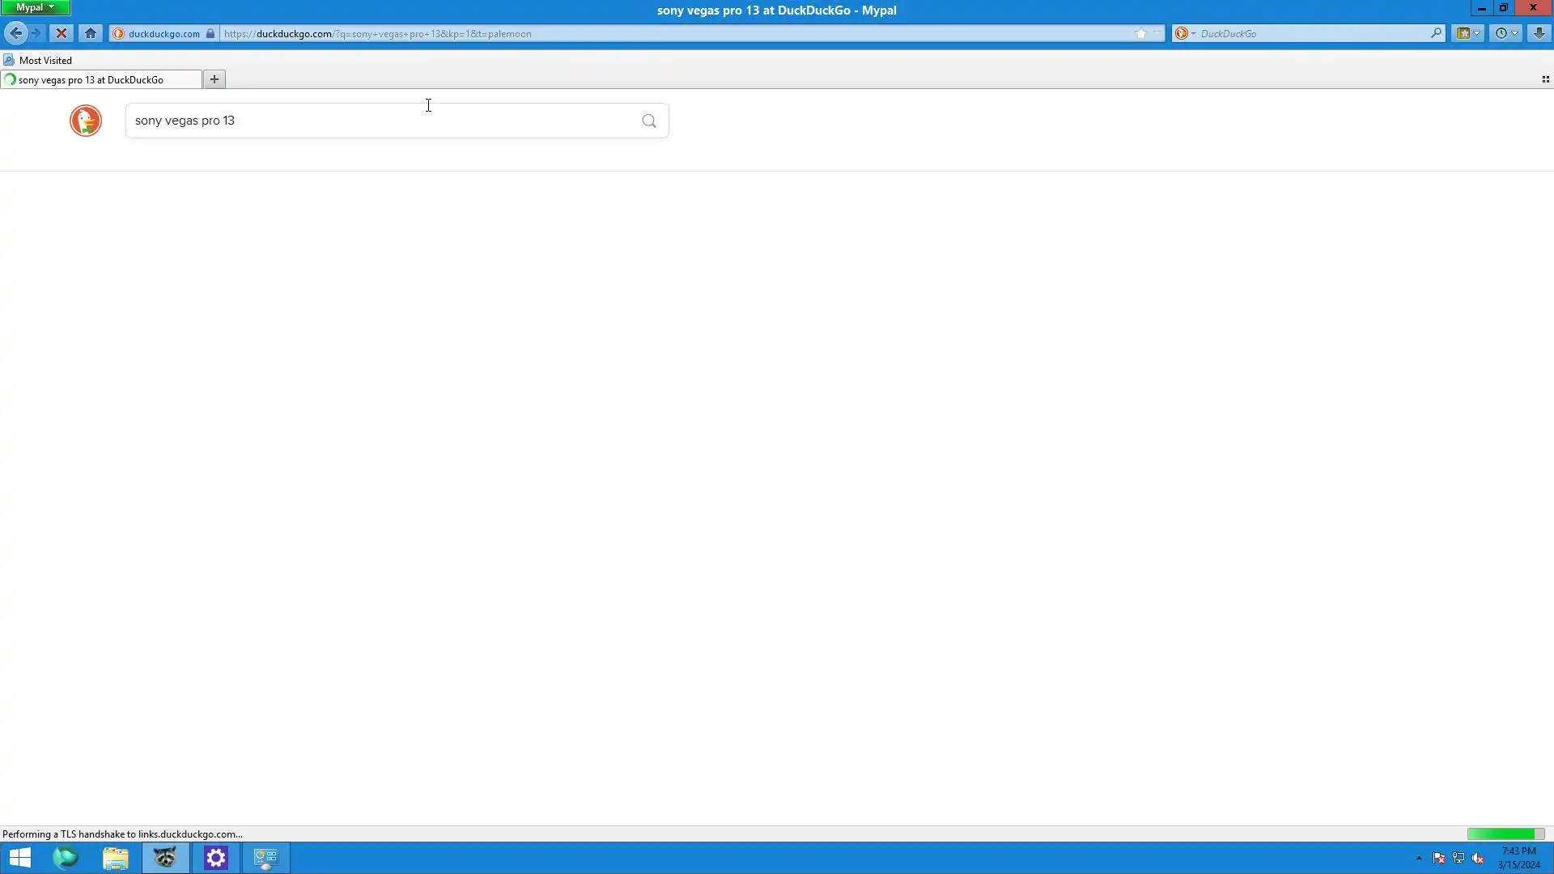The width and height of the screenshot is (1554, 874).
Task: Click toolbar search magnifier icon
Action: pyautogui.click(x=1436, y=33)
